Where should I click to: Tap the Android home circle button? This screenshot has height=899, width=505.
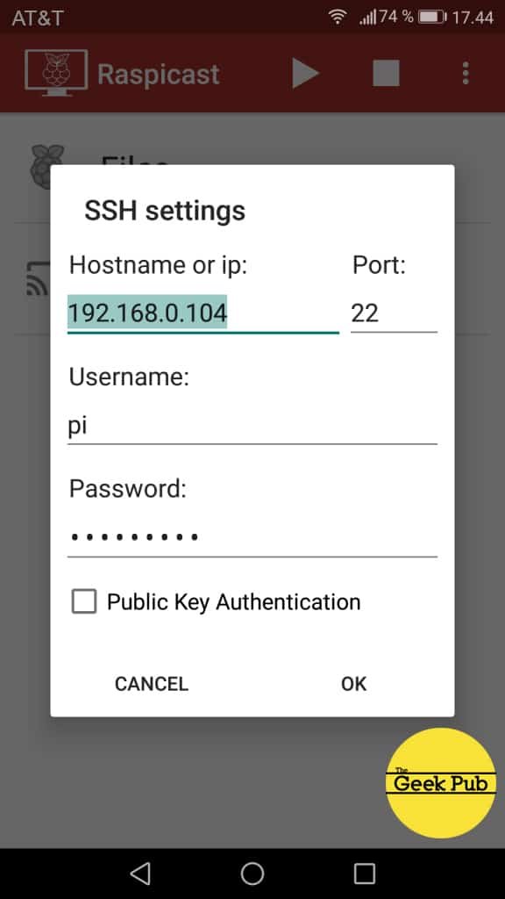pos(252,874)
